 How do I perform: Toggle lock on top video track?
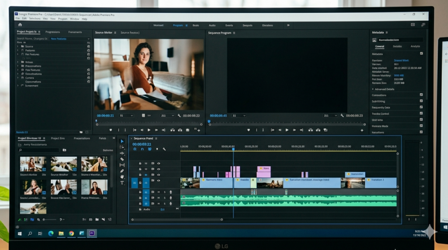140,163
